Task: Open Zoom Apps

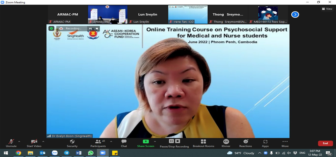Action: point(265,143)
